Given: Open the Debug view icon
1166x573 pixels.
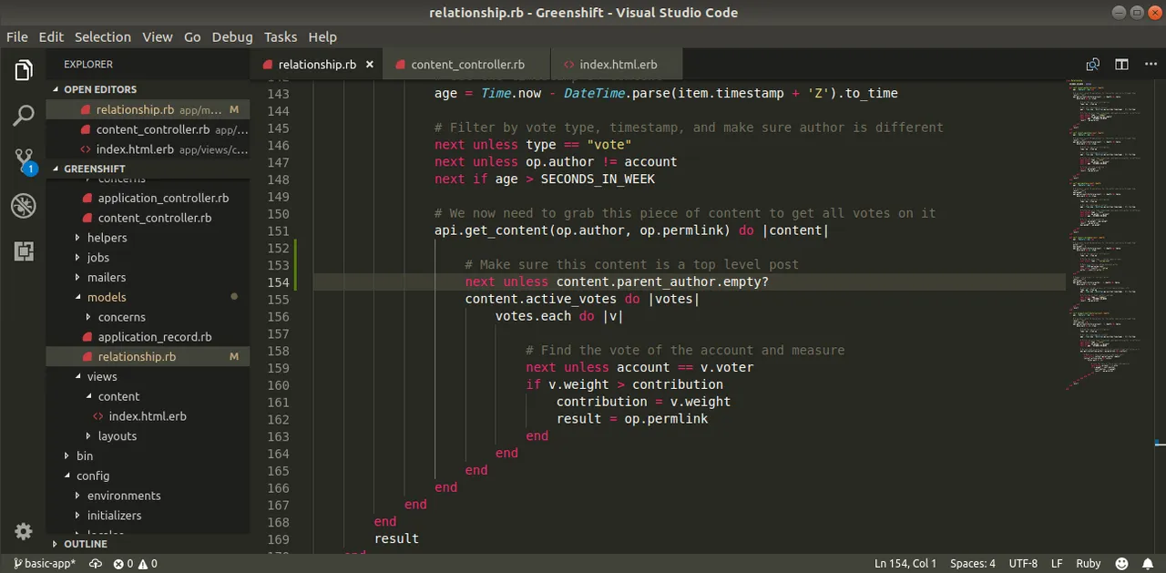Looking at the screenshot, I should (x=24, y=206).
